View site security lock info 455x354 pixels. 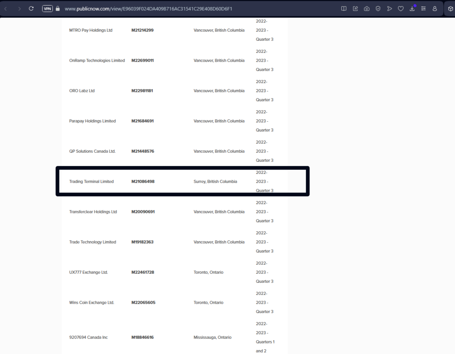[58, 8]
